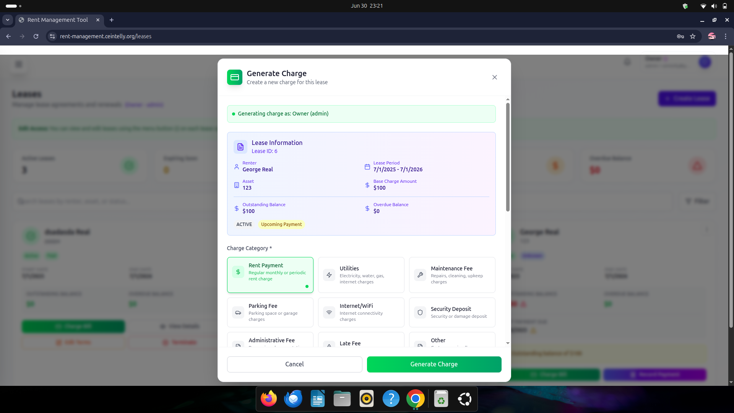Click the Maintenance Fee wrench icon

tap(420, 275)
